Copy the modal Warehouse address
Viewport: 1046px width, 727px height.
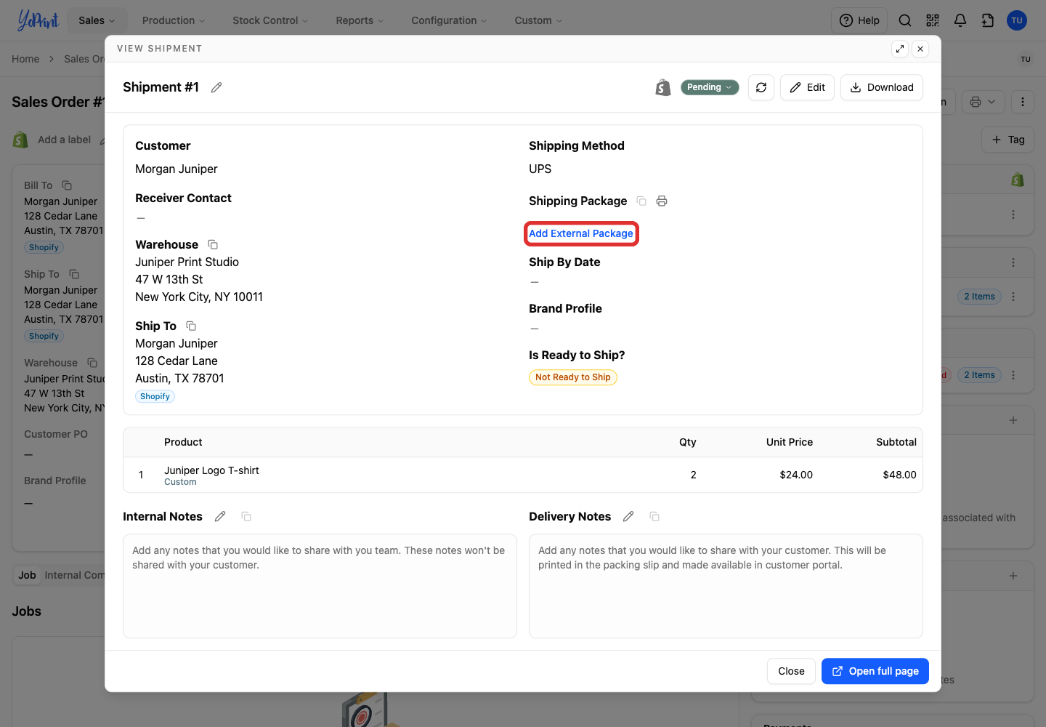pyautogui.click(x=213, y=244)
